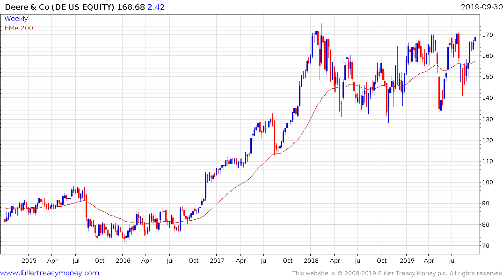Click the 160 price axis label
This screenshot has height=280, width=503.
[487, 56]
